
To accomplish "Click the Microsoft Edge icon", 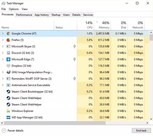I will pyautogui.click(x=8, y=59).
